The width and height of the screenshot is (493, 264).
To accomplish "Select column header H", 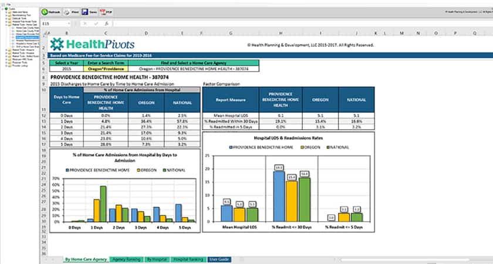I will 281,33.
